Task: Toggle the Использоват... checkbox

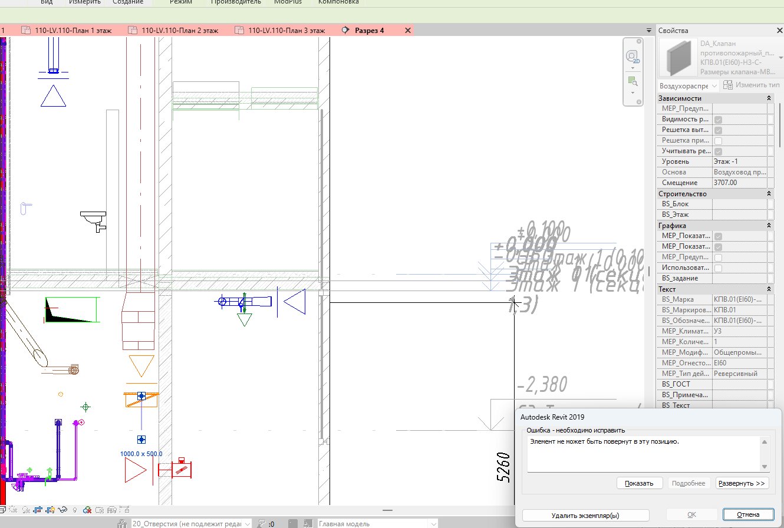Action: [x=718, y=268]
